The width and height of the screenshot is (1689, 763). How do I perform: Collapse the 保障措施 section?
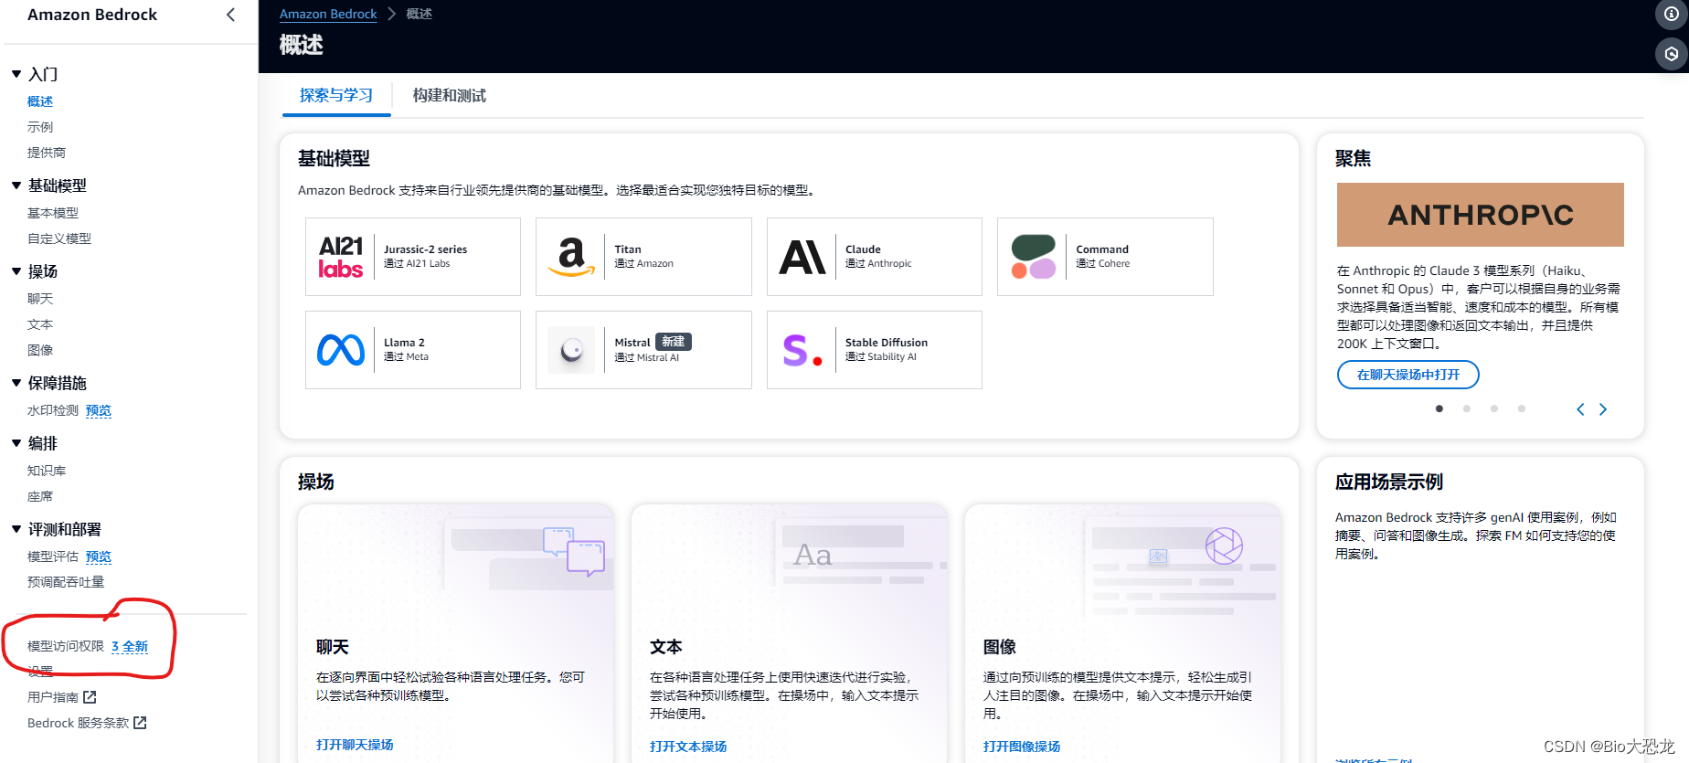tap(16, 383)
